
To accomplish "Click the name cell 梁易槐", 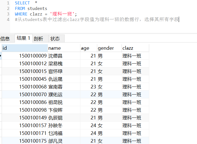I will coord(64,64).
